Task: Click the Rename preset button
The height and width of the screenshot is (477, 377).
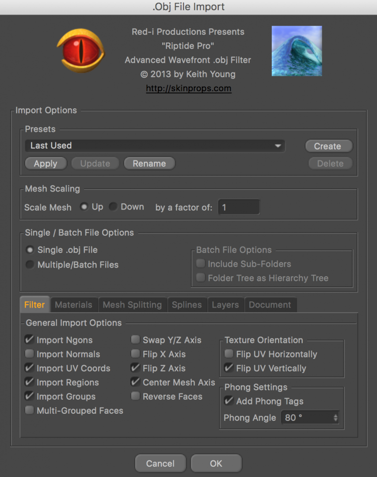Action: pos(149,163)
